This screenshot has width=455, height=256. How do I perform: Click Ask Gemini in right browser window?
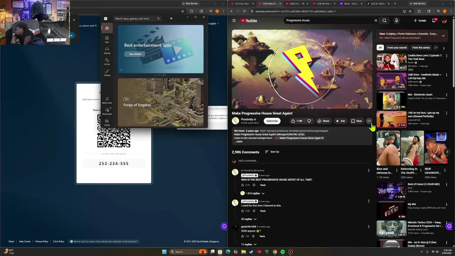coord(417,4)
